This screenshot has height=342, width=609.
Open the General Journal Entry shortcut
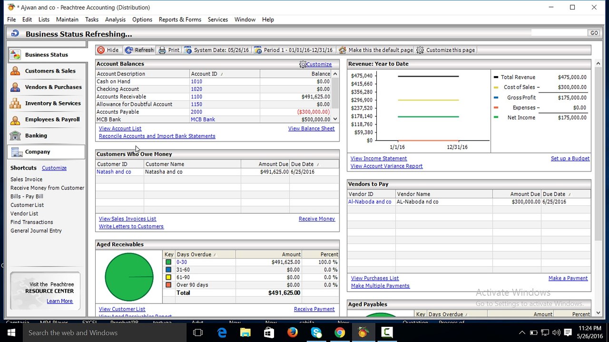click(x=36, y=231)
